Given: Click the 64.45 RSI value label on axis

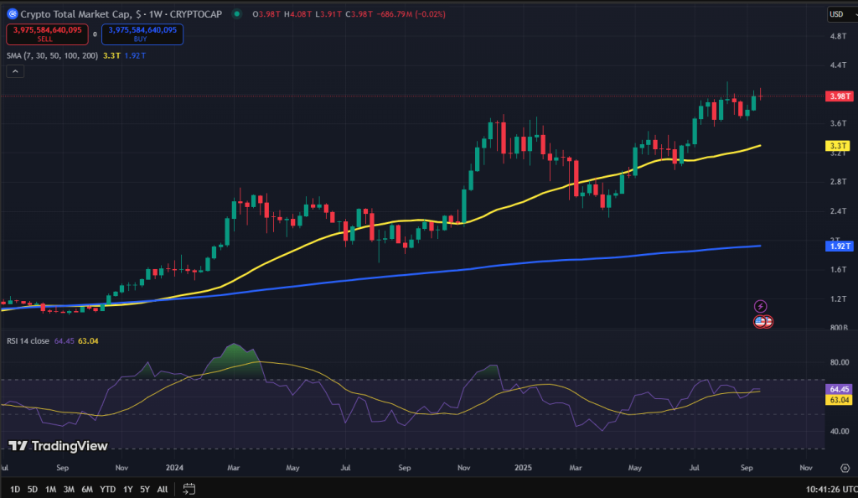Looking at the screenshot, I should (839, 389).
